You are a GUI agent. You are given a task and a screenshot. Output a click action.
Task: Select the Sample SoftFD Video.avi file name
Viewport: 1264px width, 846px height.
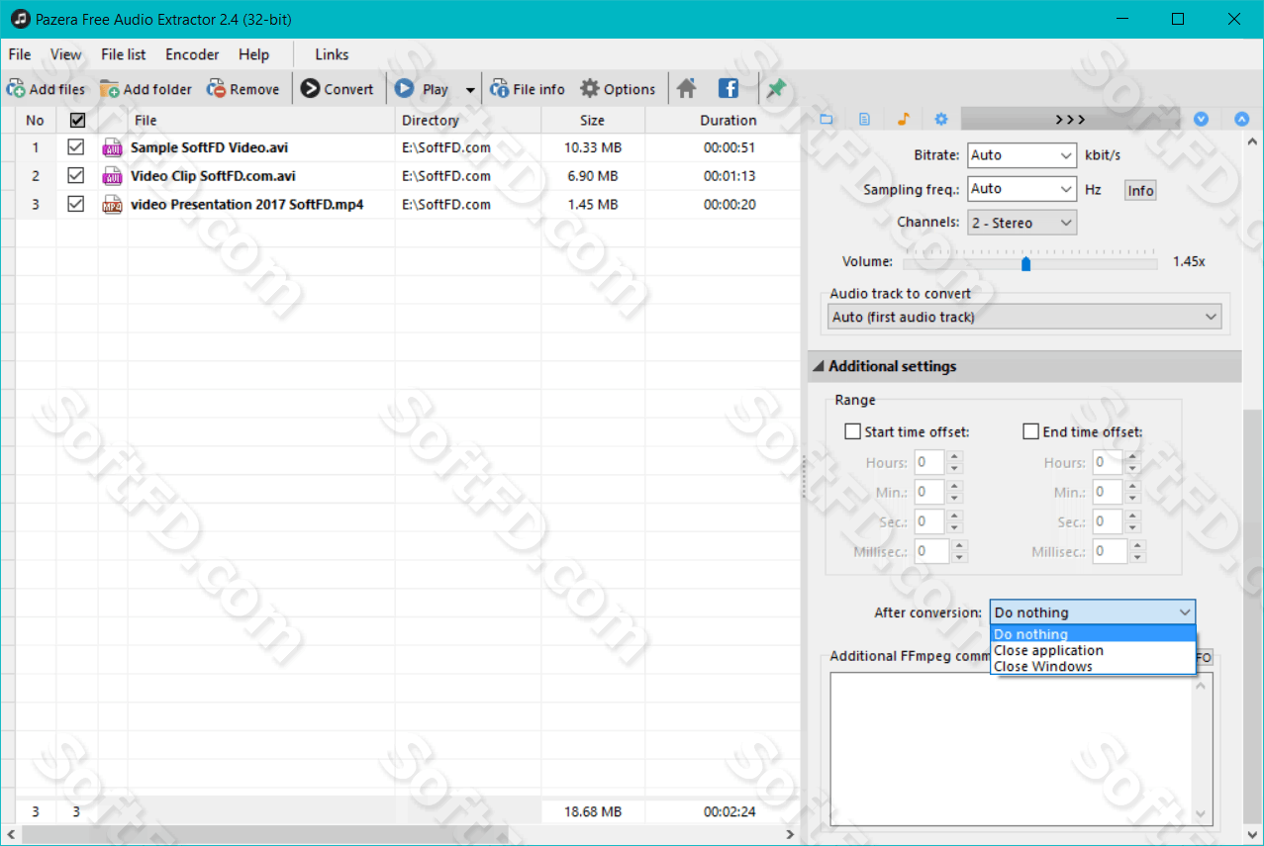pos(209,147)
